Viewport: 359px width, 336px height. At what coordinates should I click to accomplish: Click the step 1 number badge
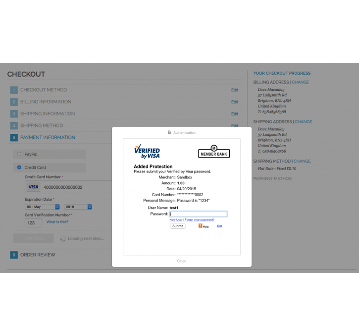14,90
